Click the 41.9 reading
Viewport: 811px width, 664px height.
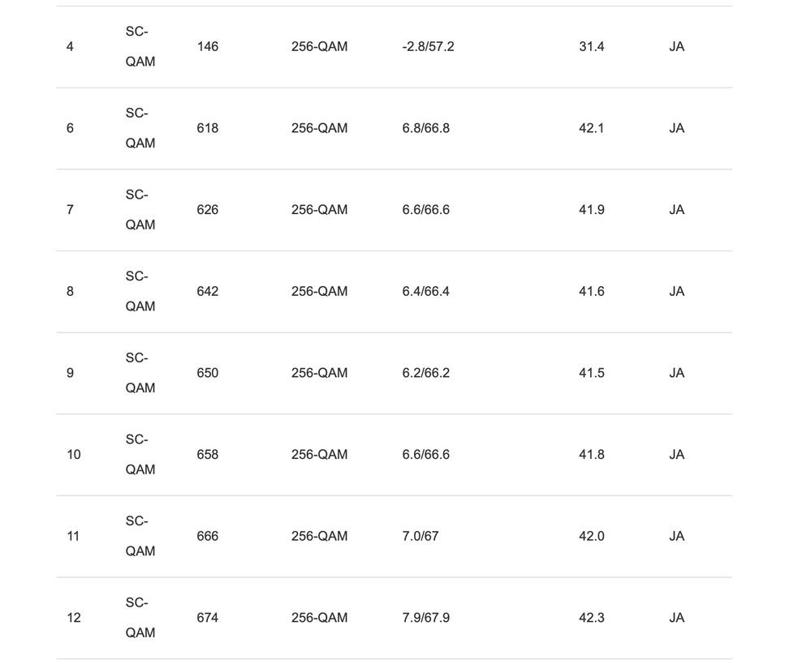[x=591, y=210]
